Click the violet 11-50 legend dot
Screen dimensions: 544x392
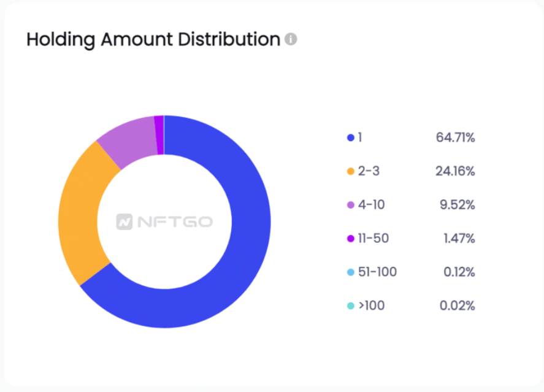(351, 239)
